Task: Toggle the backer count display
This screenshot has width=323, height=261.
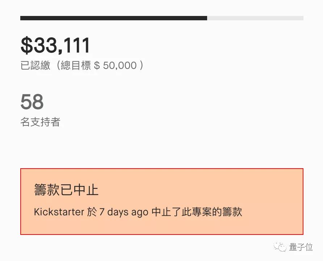Action: (x=32, y=103)
